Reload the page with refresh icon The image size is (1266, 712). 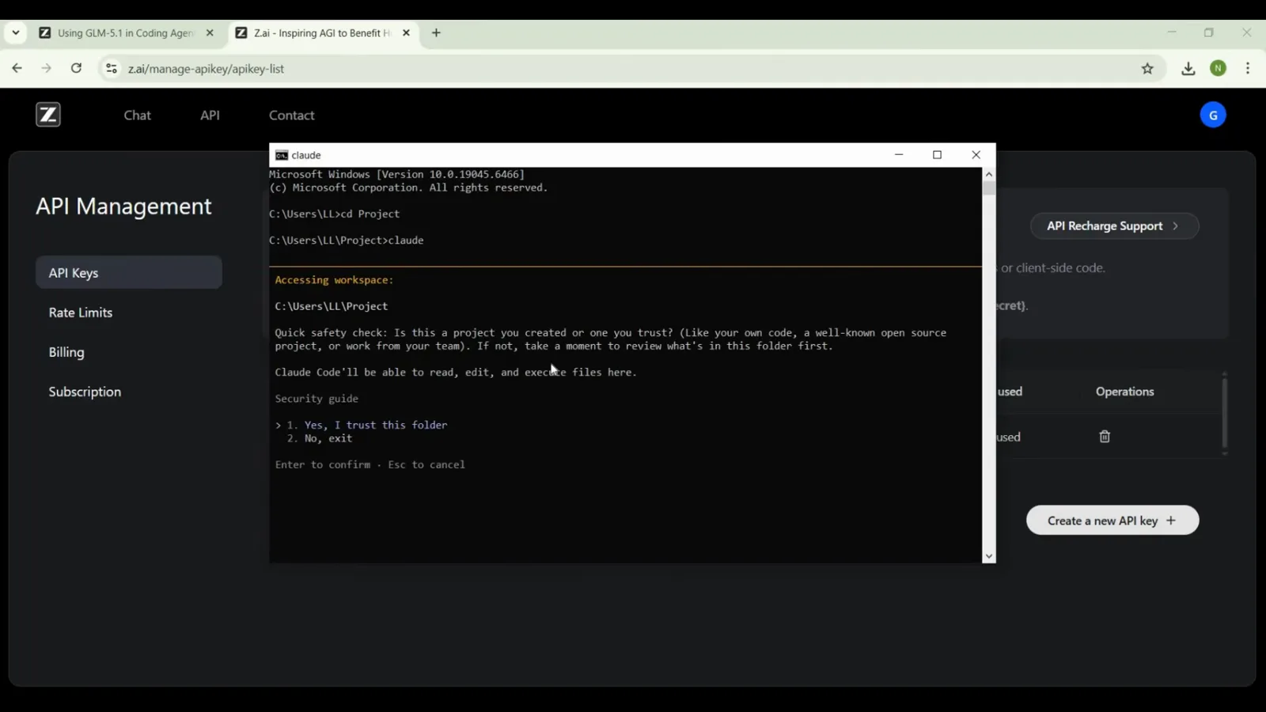point(76,68)
